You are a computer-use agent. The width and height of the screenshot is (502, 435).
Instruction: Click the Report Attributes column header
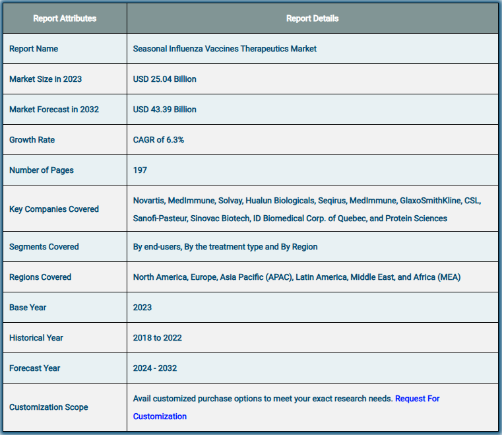(65, 18)
